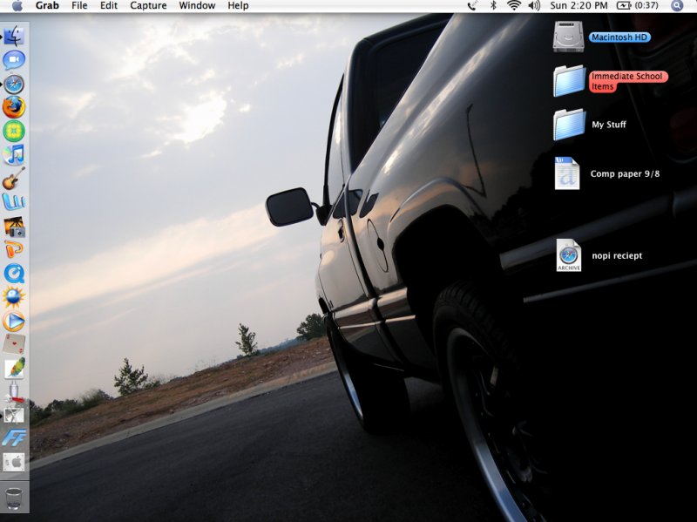Viewport: 697px width, 522px height.
Task: Expand the Wi-Fi status menu
Action: (513, 5)
